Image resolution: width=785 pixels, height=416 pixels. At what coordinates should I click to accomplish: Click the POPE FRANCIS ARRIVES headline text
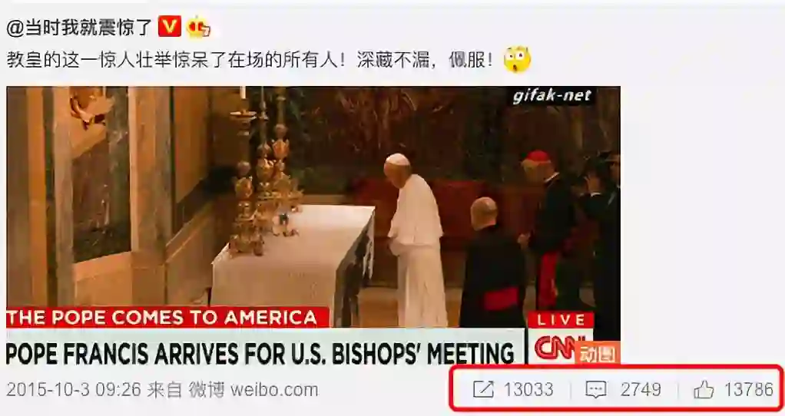[x=260, y=352]
